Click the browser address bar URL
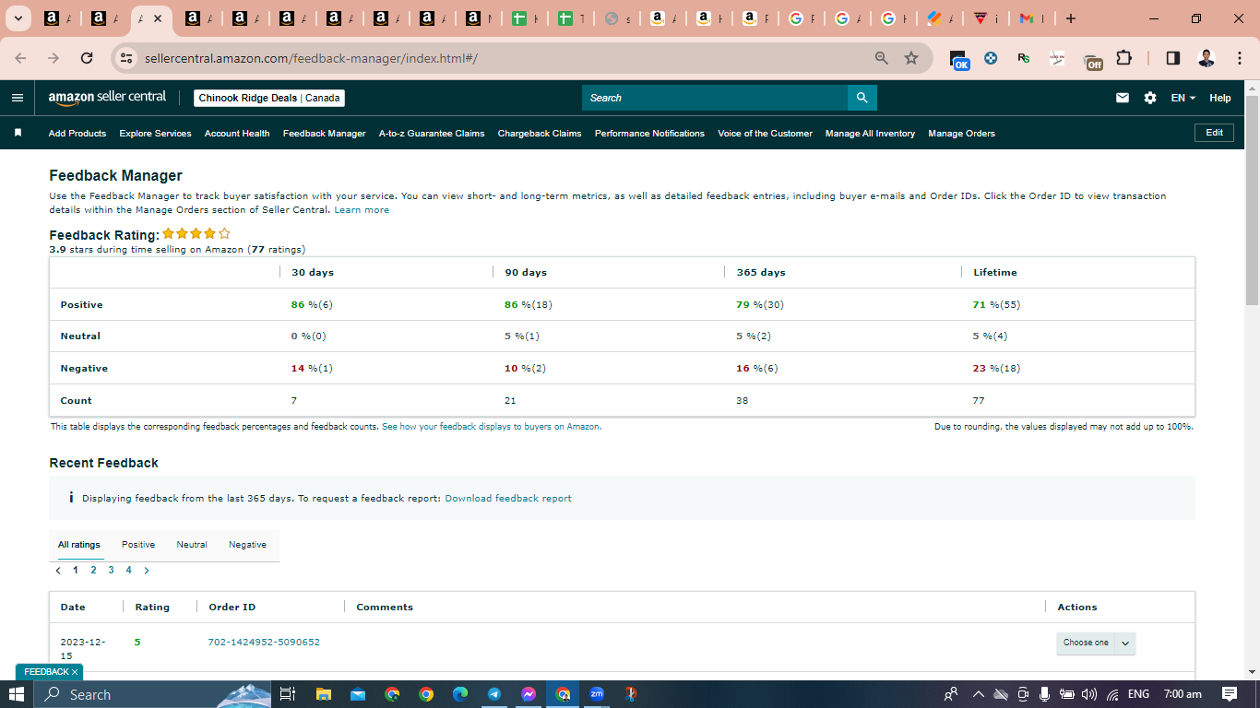This screenshot has width=1260, height=708. 311,58
